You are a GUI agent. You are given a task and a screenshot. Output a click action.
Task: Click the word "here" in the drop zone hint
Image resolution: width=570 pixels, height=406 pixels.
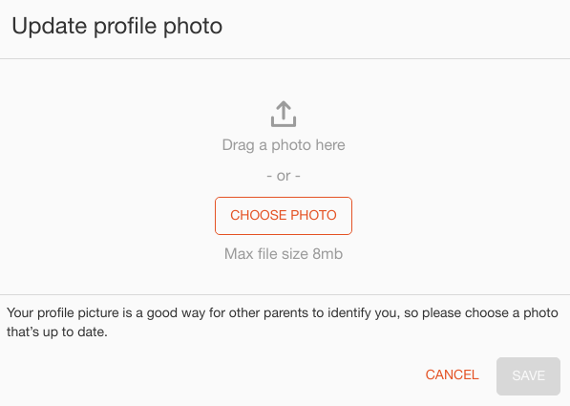tap(330, 145)
